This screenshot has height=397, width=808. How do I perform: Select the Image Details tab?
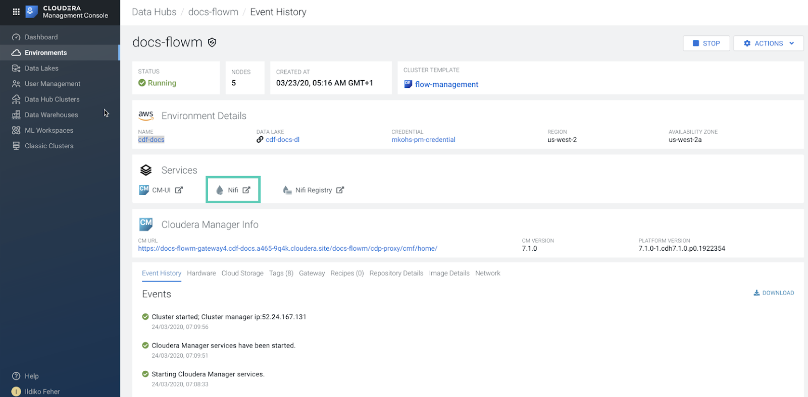[449, 273]
